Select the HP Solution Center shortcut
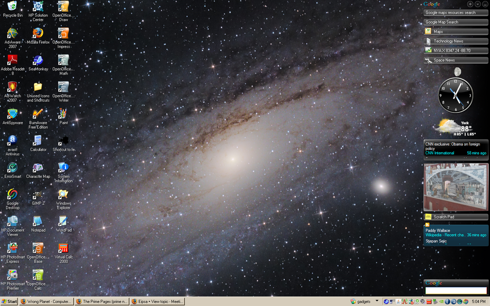Viewport: 490px width, 306px height. click(x=38, y=11)
